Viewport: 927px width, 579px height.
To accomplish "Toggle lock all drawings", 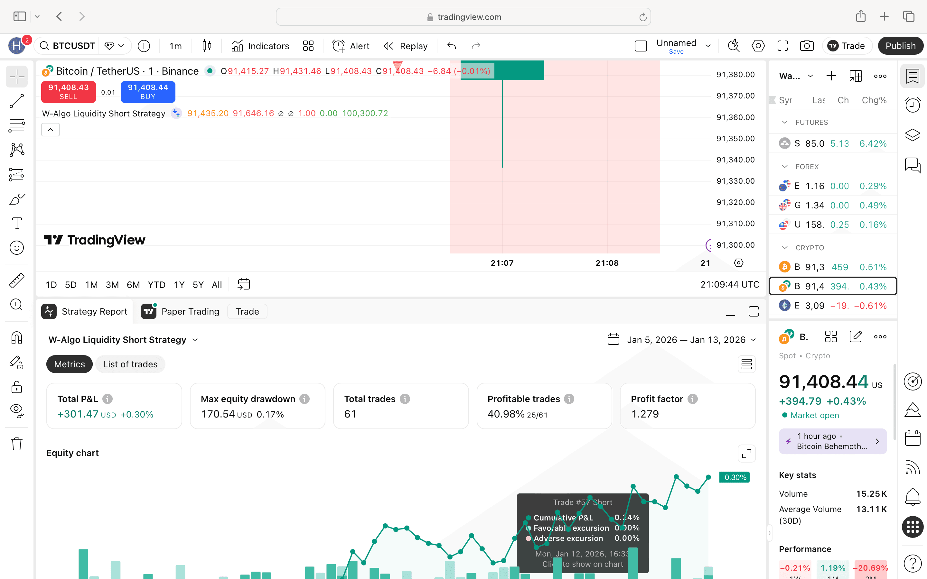I will [16, 387].
